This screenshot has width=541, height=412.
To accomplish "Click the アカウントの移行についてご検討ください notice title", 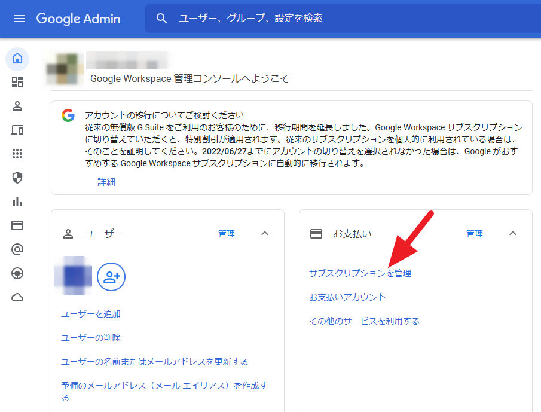I will coord(164,115).
